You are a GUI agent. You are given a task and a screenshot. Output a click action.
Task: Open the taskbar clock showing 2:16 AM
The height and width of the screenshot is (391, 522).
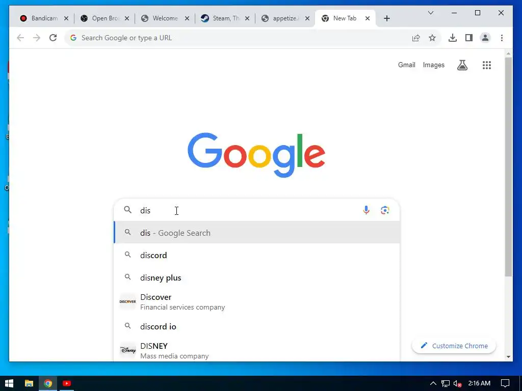tap(479, 383)
